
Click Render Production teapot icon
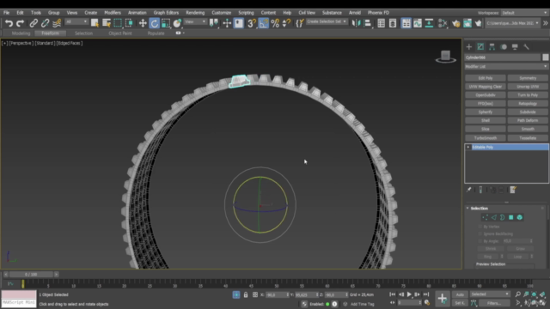pos(479,23)
